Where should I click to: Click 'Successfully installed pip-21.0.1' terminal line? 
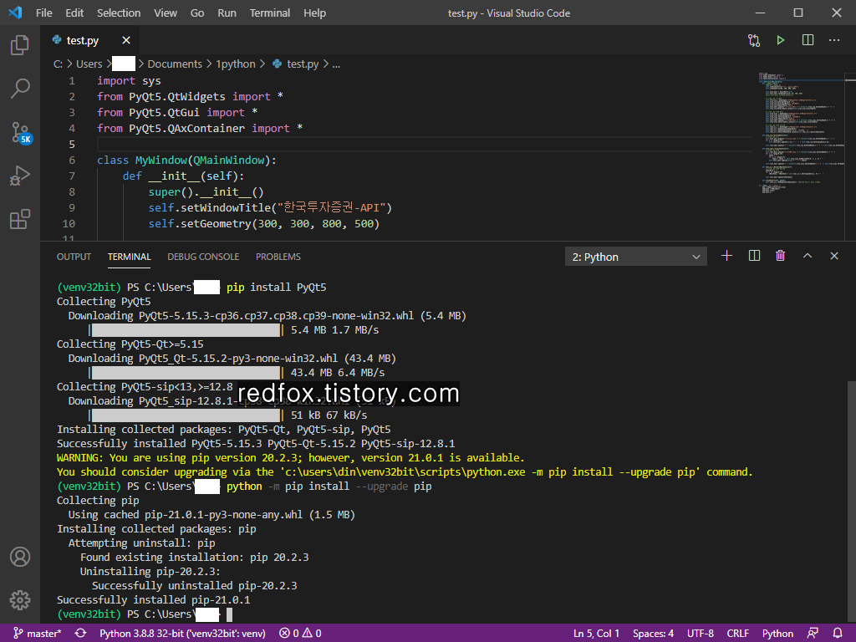click(154, 600)
